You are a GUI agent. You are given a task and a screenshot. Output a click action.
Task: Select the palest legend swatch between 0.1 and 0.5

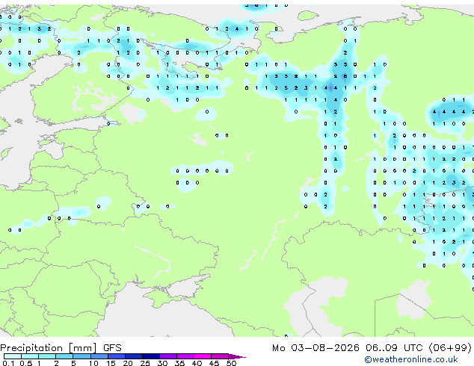13,356
